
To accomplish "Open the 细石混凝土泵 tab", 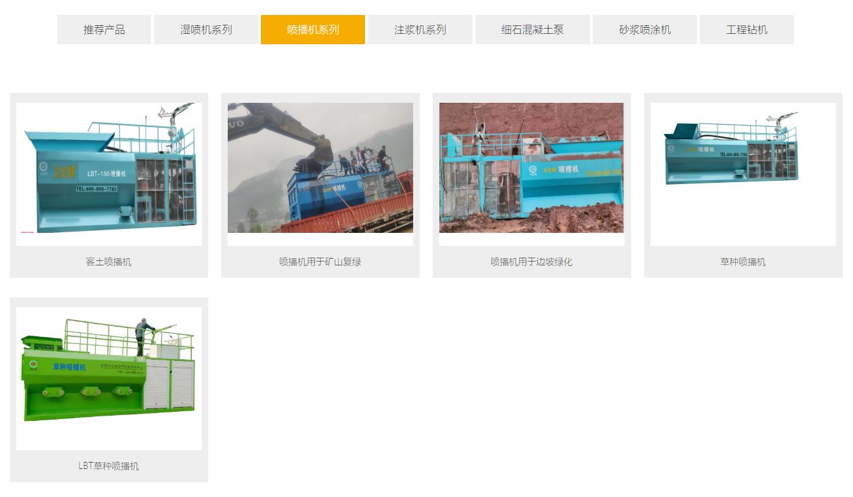I will [532, 30].
